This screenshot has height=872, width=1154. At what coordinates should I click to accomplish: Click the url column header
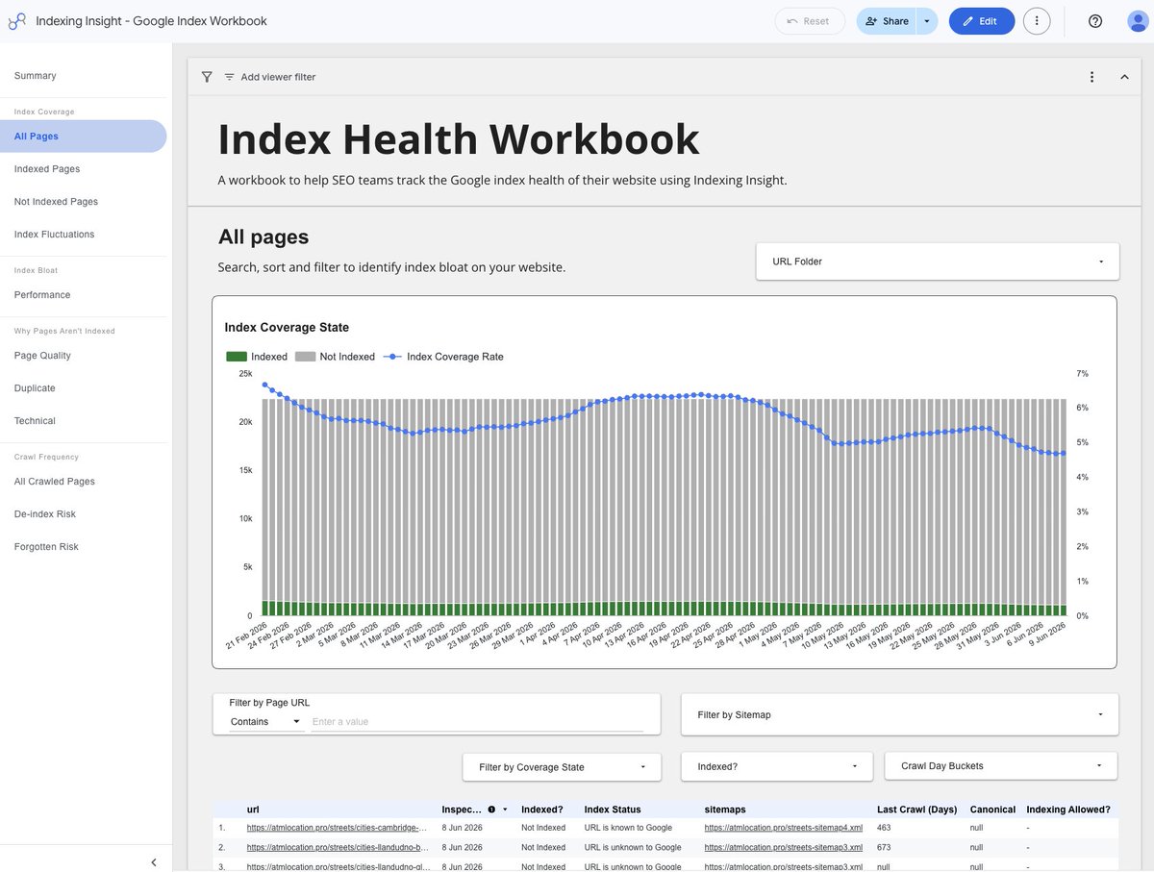click(x=253, y=810)
